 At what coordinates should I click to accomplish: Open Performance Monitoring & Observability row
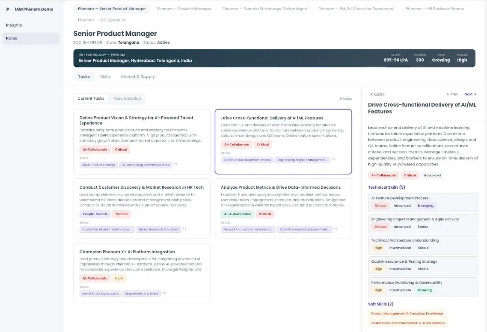click(423, 287)
